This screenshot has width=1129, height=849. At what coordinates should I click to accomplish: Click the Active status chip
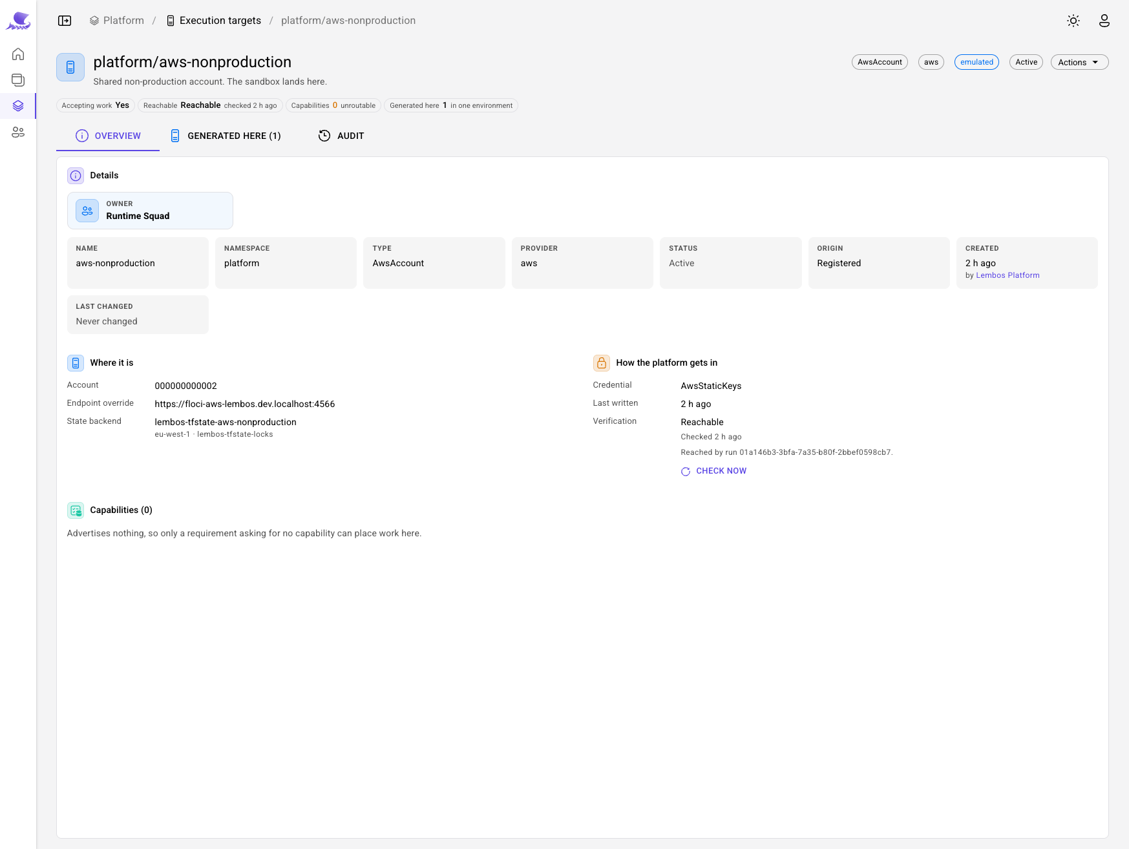pyautogui.click(x=1026, y=62)
